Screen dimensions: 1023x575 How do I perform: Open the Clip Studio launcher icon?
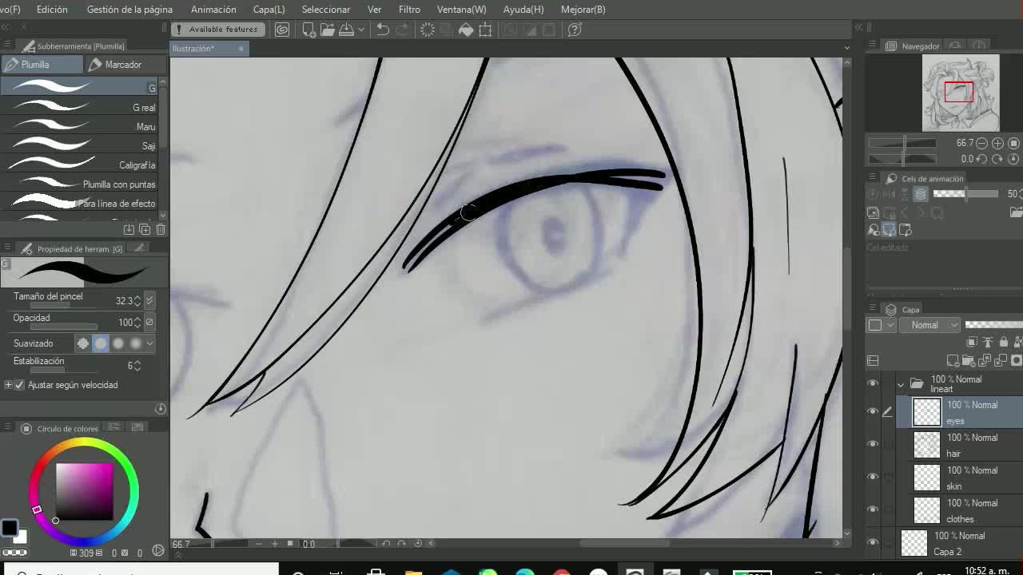click(282, 30)
